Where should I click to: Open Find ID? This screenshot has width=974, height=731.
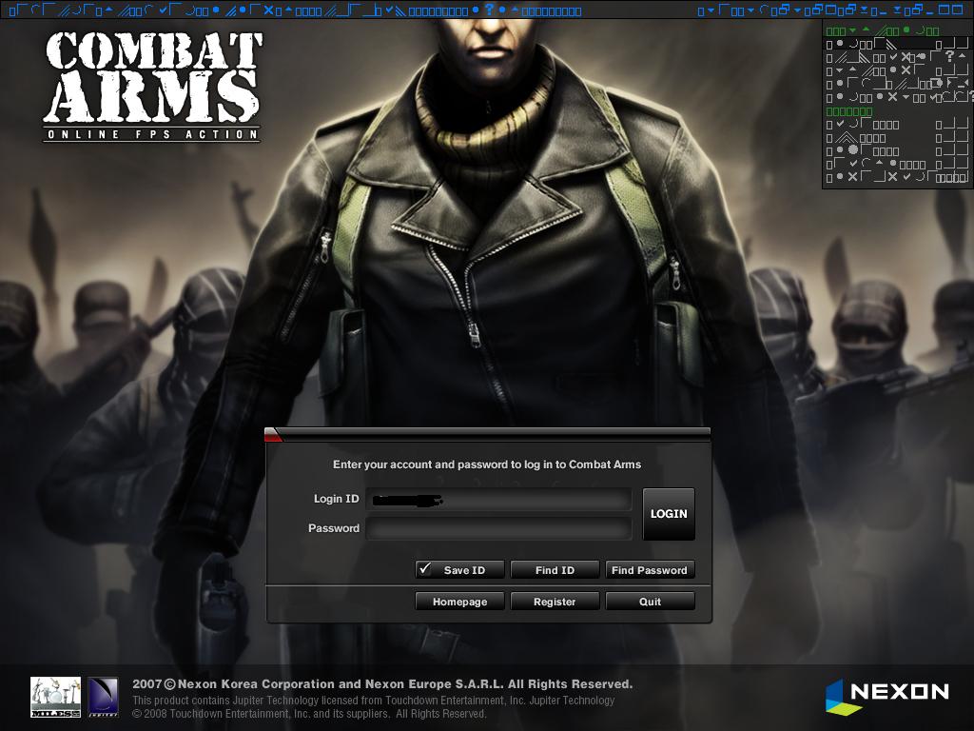click(555, 569)
